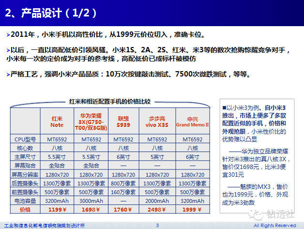The image size is (304, 229).
Task: Click the footer text "All Rights Reserved"
Action: (x=275, y=225)
